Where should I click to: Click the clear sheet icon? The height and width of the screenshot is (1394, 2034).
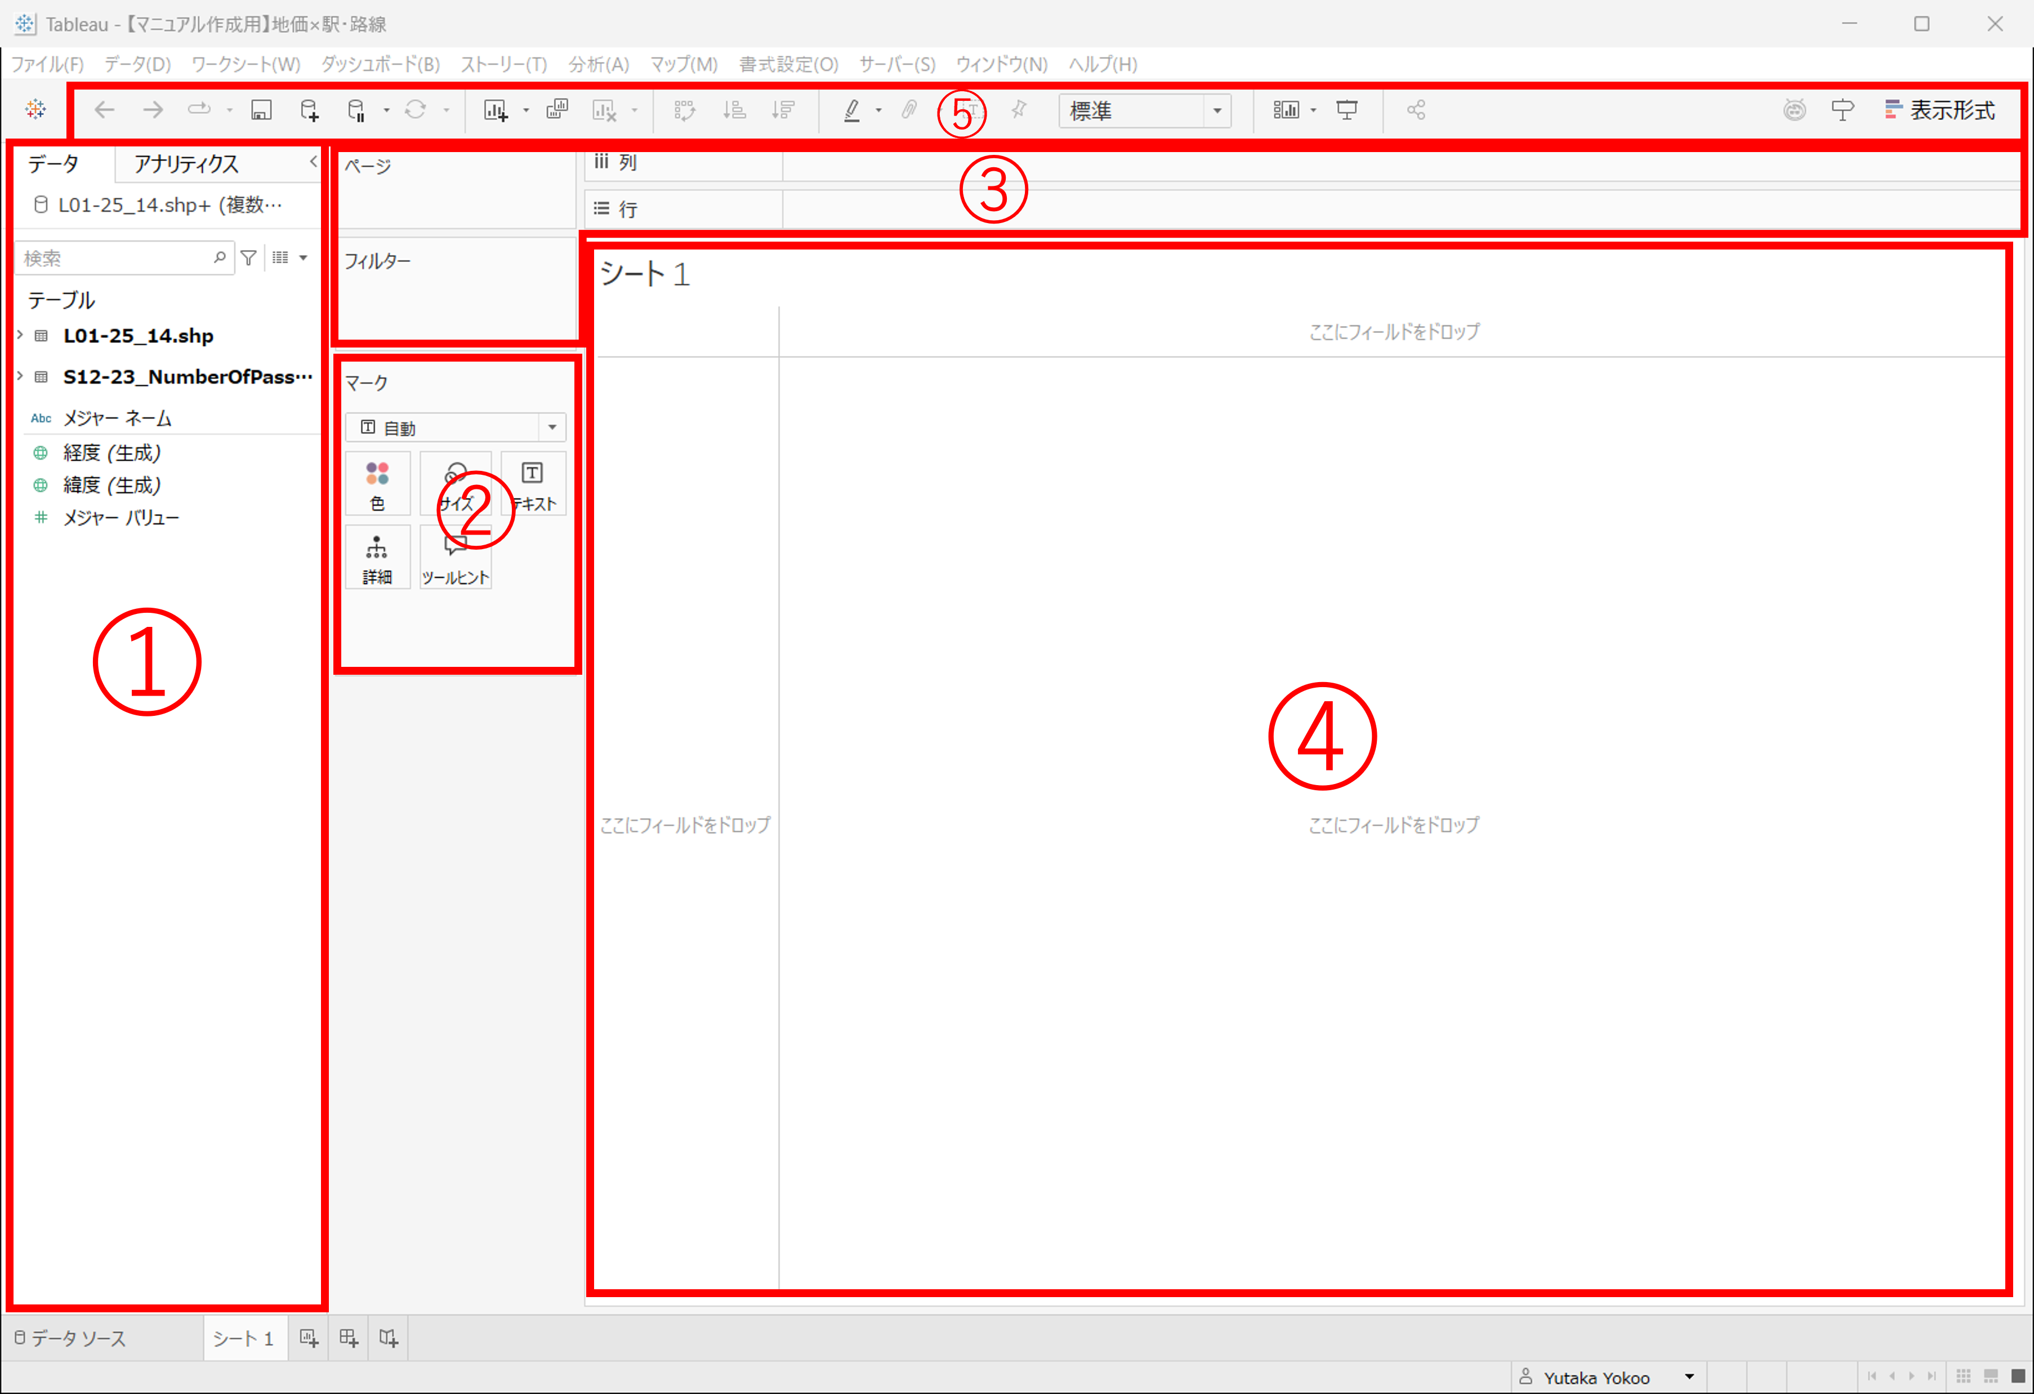[x=604, y=109]
